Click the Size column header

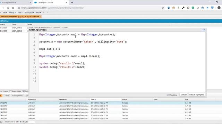pos(200,100)
